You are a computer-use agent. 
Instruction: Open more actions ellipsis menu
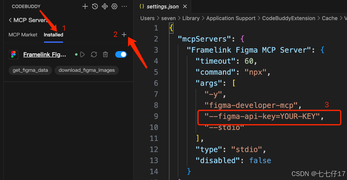tap(124, 6)
